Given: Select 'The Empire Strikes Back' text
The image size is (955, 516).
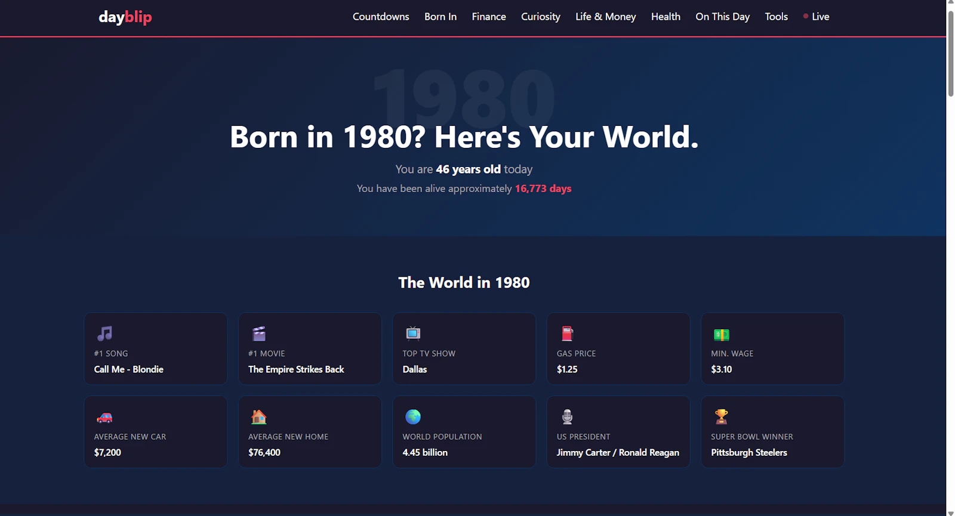Looking at the screenshot, I should point(296,369).
